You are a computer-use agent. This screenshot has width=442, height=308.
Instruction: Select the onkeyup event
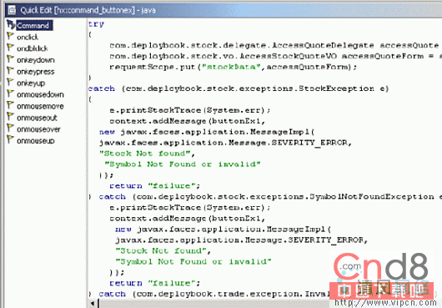click(31, 83)
